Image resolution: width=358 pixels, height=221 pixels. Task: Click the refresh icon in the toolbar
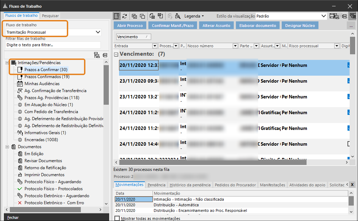point(125,16)
